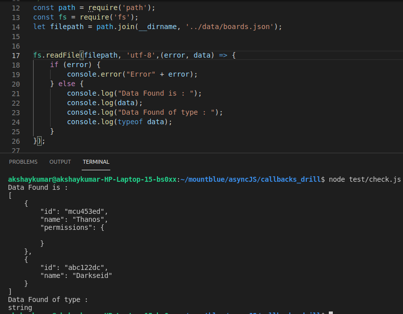Image resolution: width=403 pixels, height=314 pixels.
Task: Select the 'path' variable on line 12
Action: pyautogui.click(x=66, y=8)
